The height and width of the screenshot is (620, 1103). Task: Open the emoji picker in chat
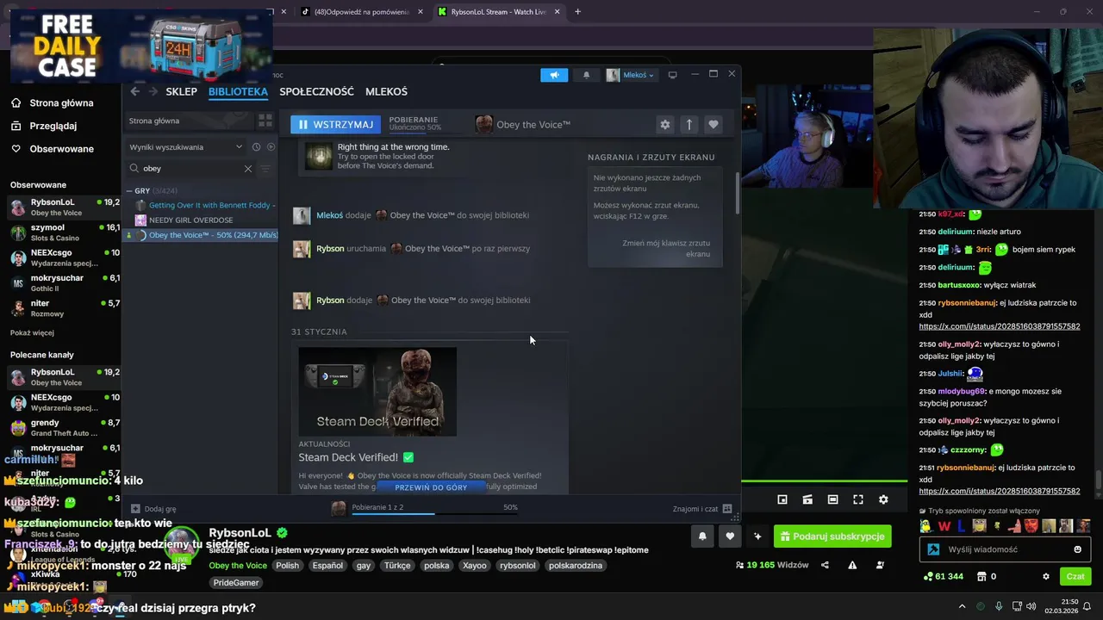tap(1077, 549)
